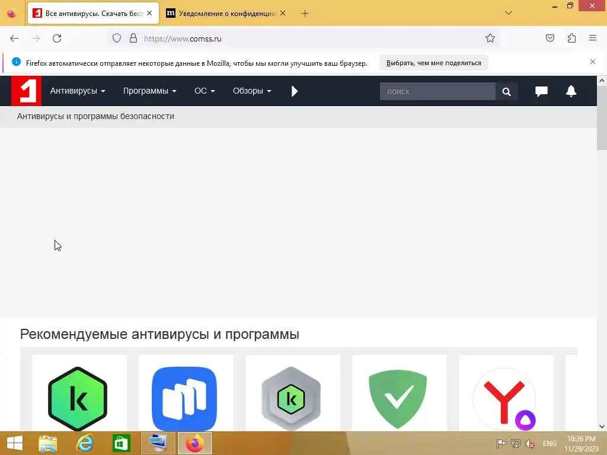The height and width of the screenshot is (455, 607).
Task: Click the padlock site info icon
Action: pyautogui.click(x=133, y=39)
